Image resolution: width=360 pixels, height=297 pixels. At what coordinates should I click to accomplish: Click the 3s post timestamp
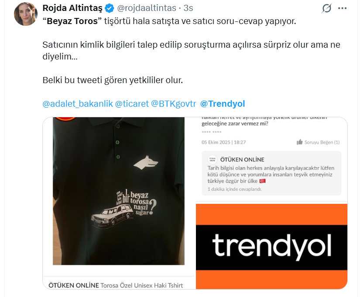pos(188,8)
